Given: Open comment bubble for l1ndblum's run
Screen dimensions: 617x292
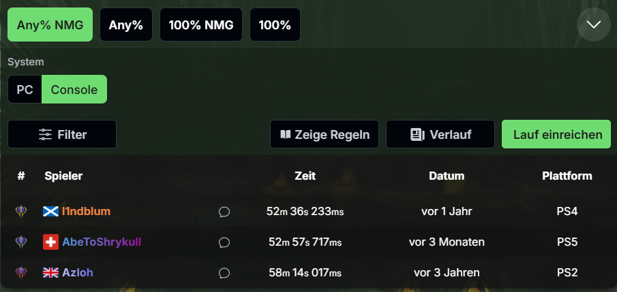Looking at the screenshot, I should click(x=224, y=212).
